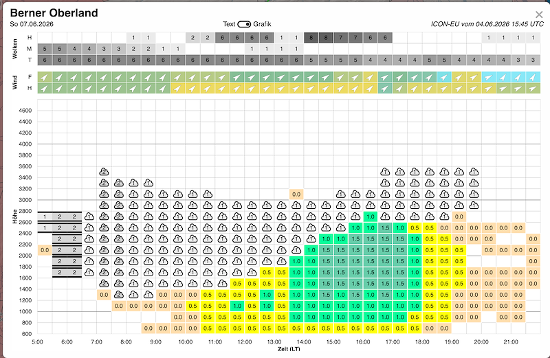The height and width of the screenshot is (358, 550).
Task: Click the Wolken H cell '7' at 15:00
Action: pyautogui.click(x=340, y=38)
